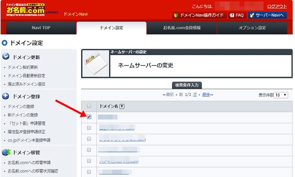The image size is (295, 177).
Task: Check the sixth domain row checkbox
Action: click(89, 172)
